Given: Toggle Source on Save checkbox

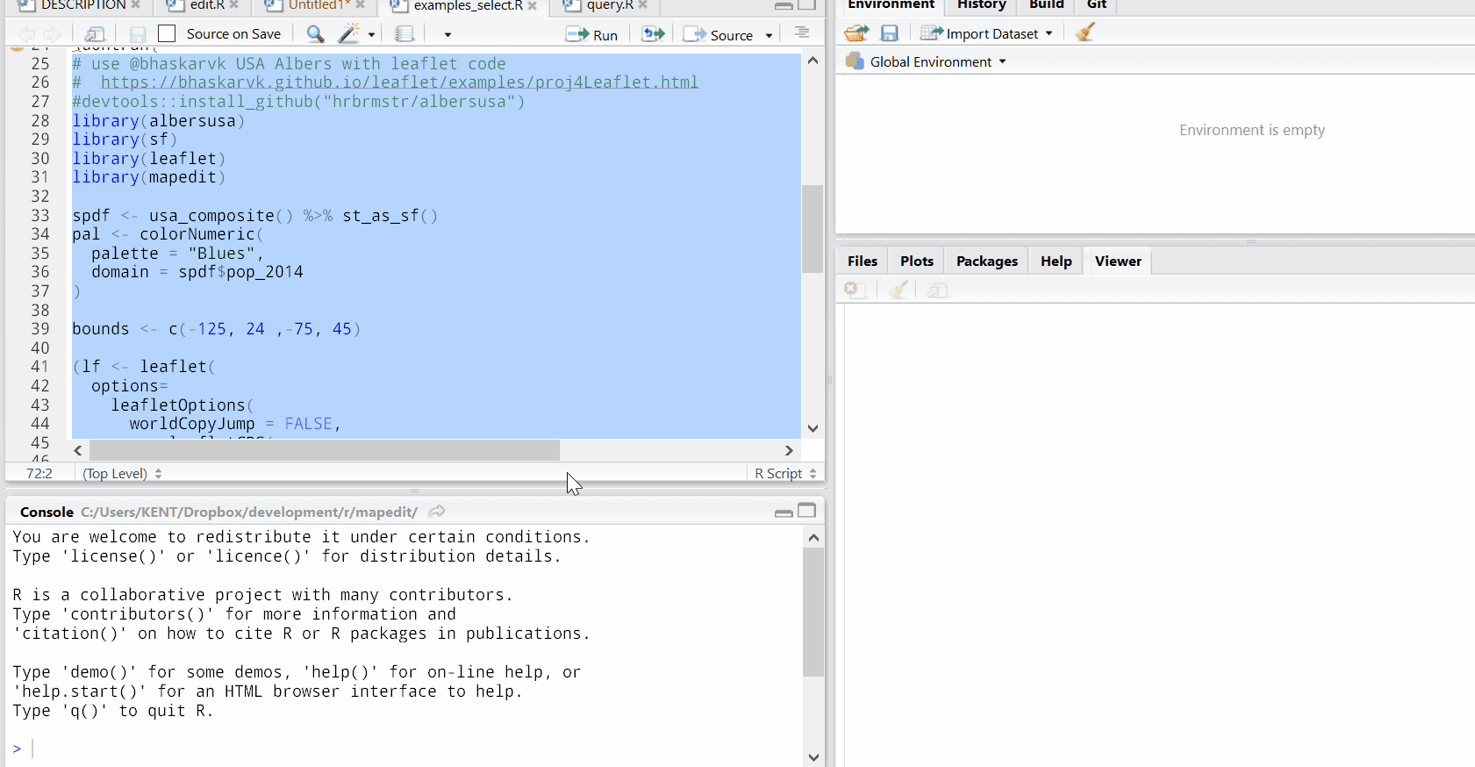Looking at the screenshot, I should coord(167,34).
